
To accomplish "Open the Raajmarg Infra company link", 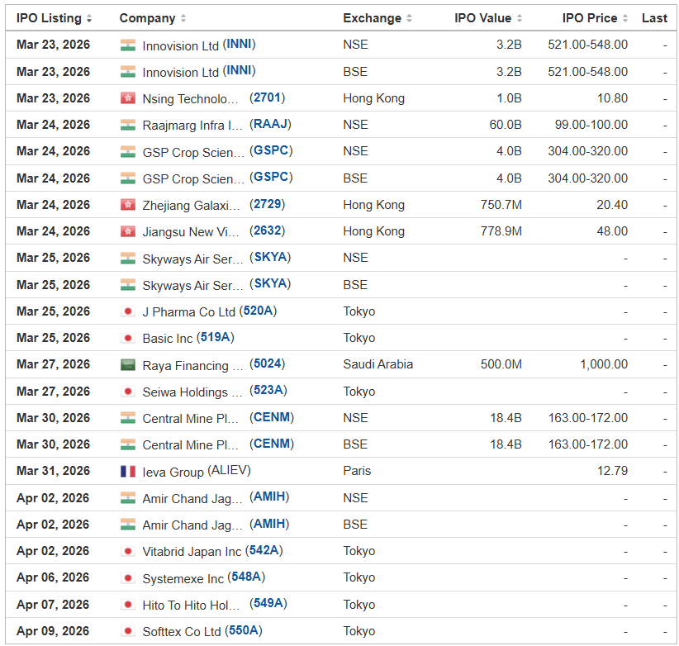I will point(192,125).
